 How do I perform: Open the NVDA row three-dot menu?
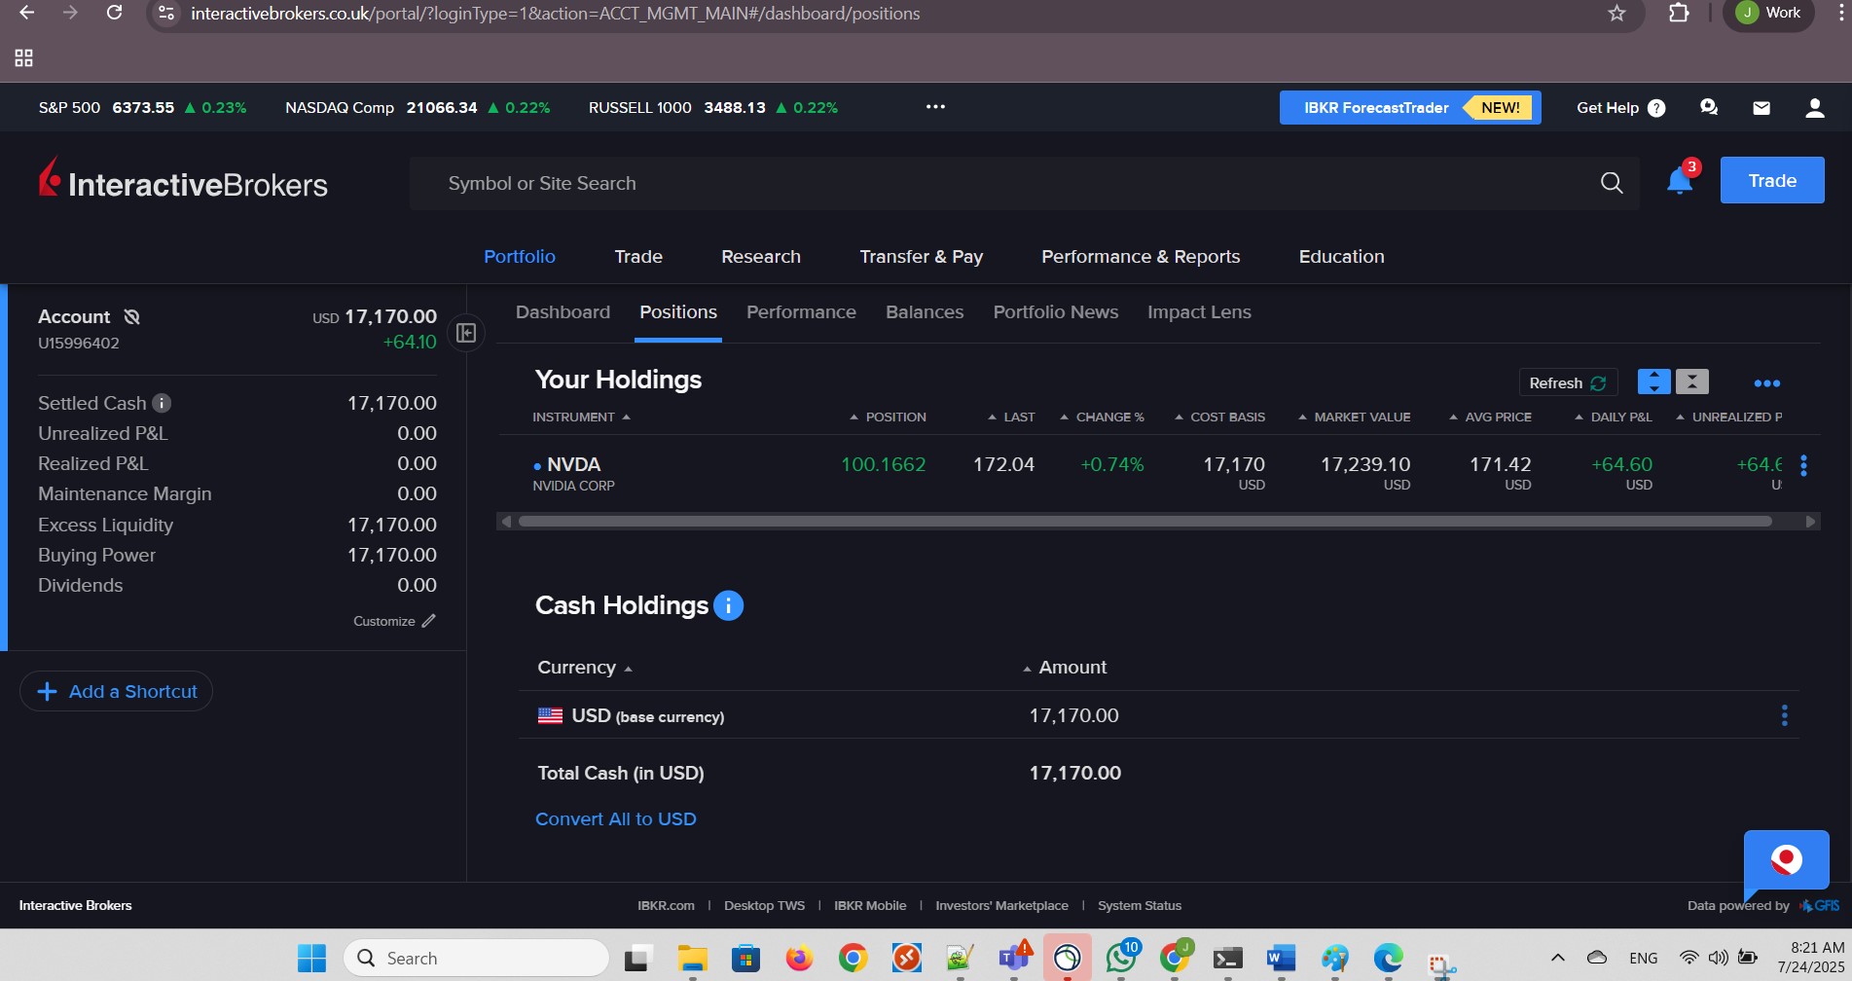(1803, 466)
